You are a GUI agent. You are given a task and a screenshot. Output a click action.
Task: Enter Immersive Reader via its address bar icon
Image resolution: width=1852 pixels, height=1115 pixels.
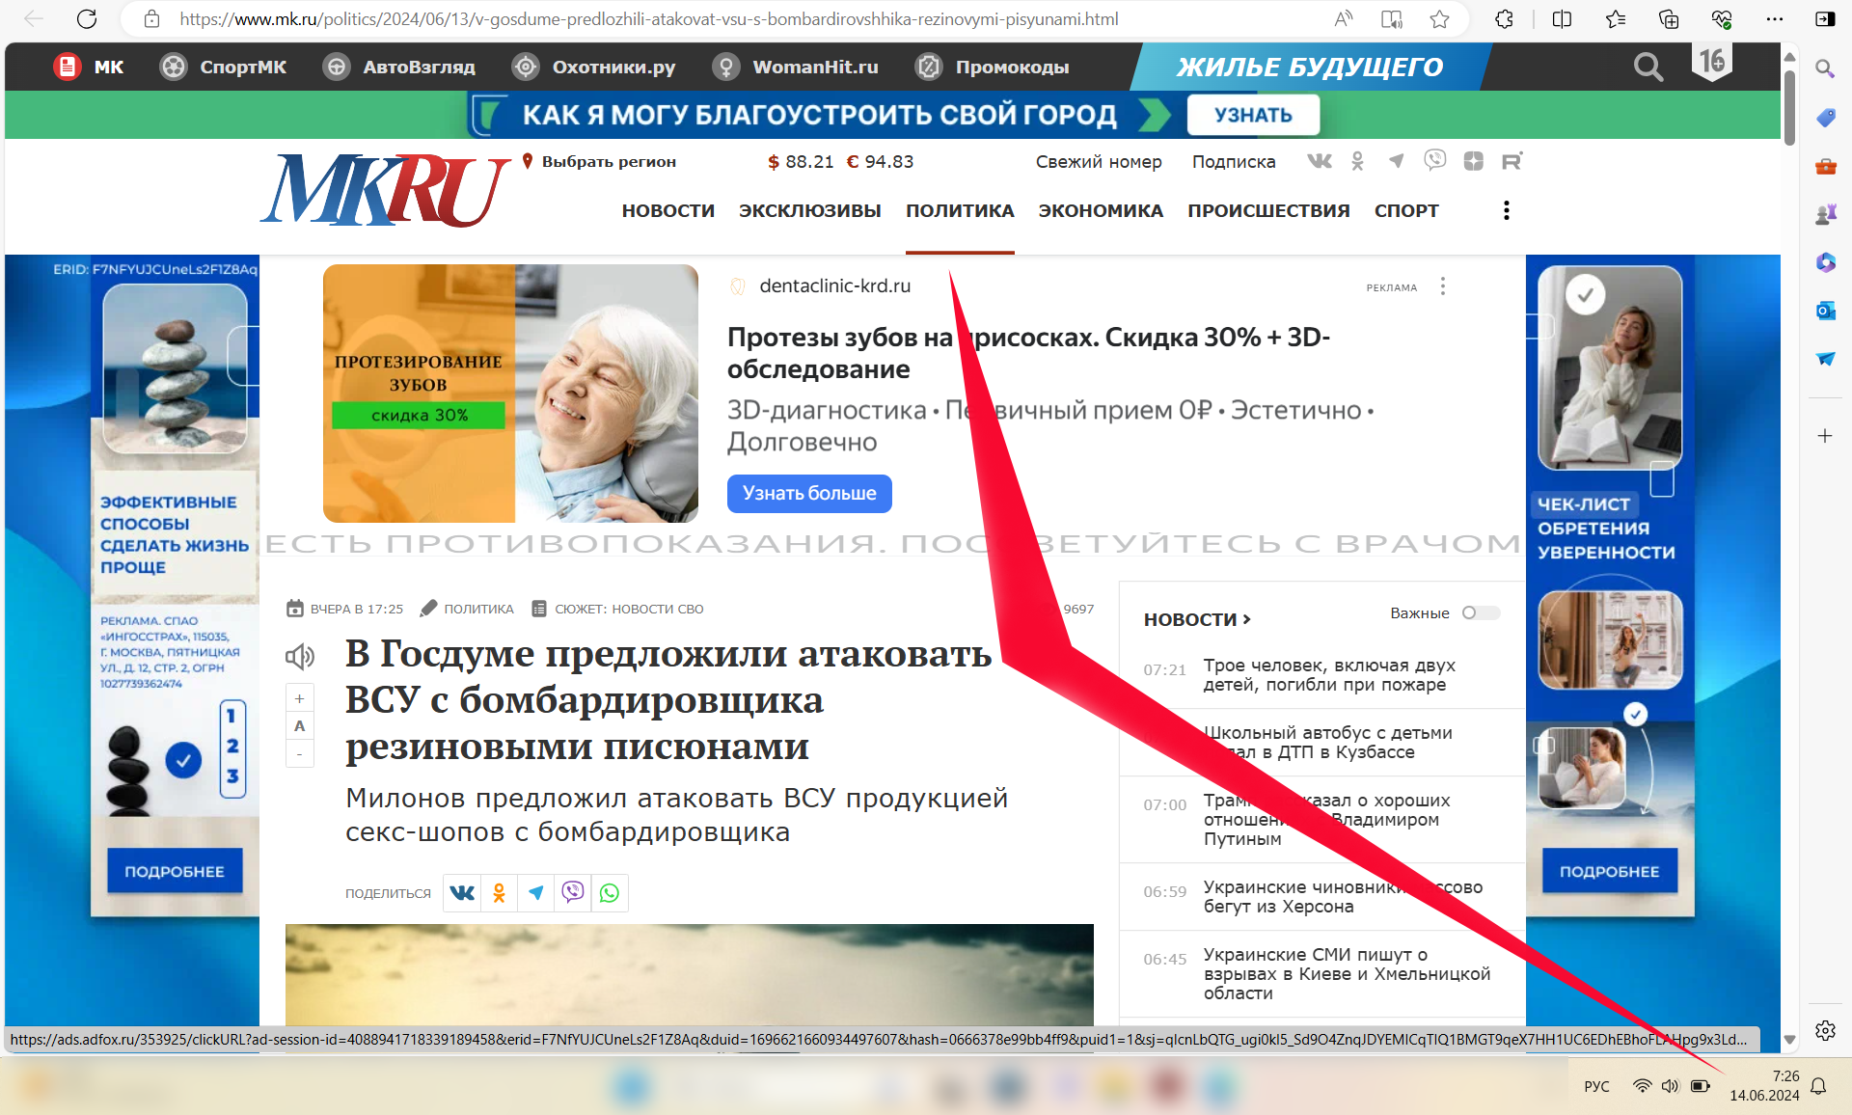[1391, 18]
